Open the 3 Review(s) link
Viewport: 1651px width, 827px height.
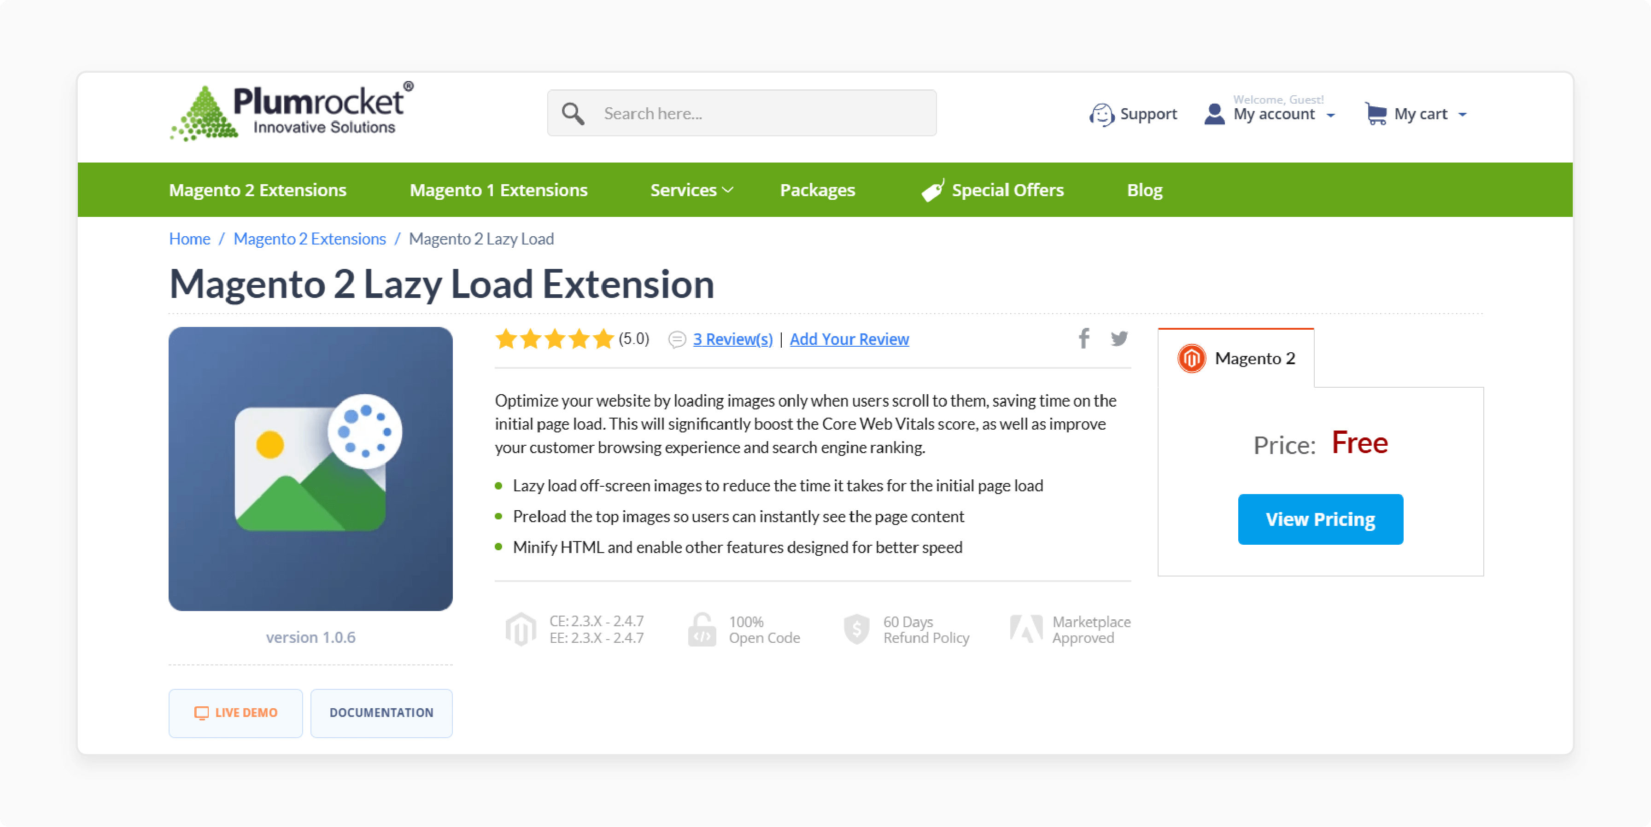[x=732, y=339]
